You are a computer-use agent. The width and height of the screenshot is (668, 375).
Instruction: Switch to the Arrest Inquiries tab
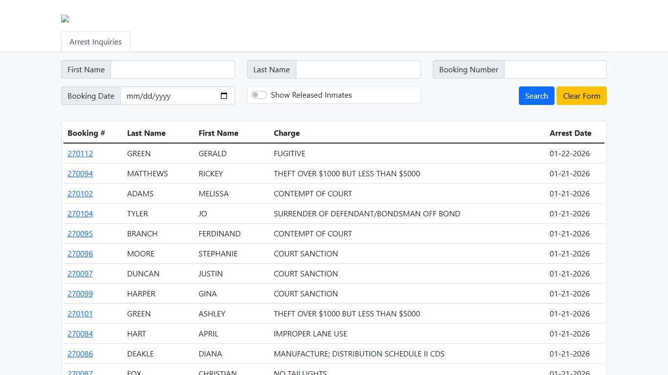95,42
